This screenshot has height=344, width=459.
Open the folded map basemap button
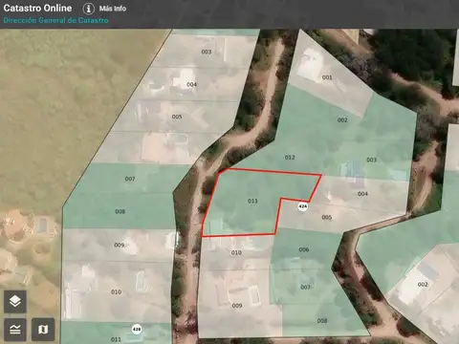43,330
